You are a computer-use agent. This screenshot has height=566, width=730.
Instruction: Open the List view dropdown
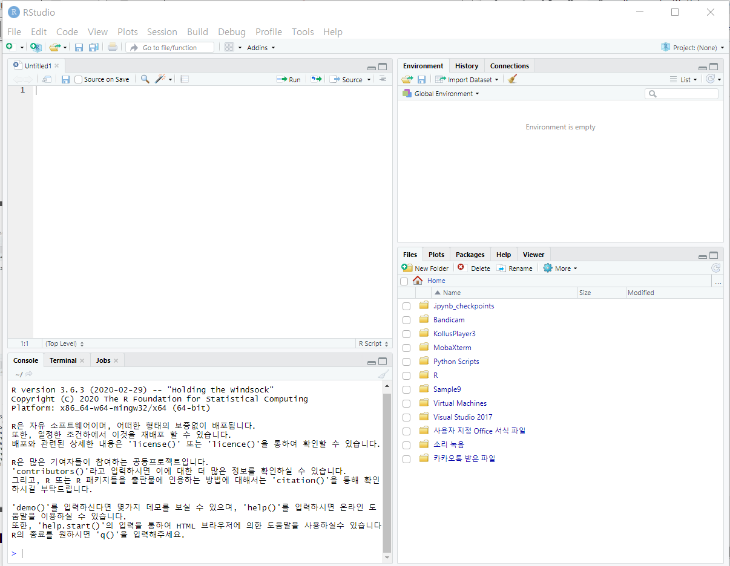(x=683, y=80)
